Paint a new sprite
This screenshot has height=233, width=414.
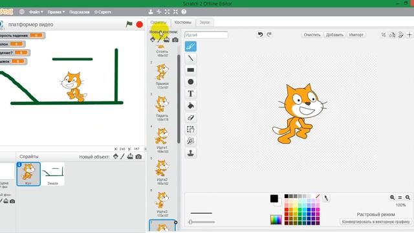pyautogui.click(x=122, y=157)
